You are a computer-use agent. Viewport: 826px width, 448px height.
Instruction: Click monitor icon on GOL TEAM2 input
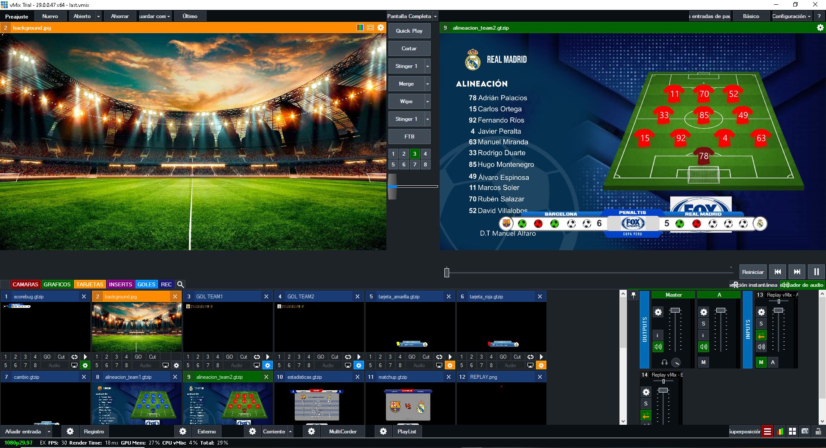tap(348, 365)
